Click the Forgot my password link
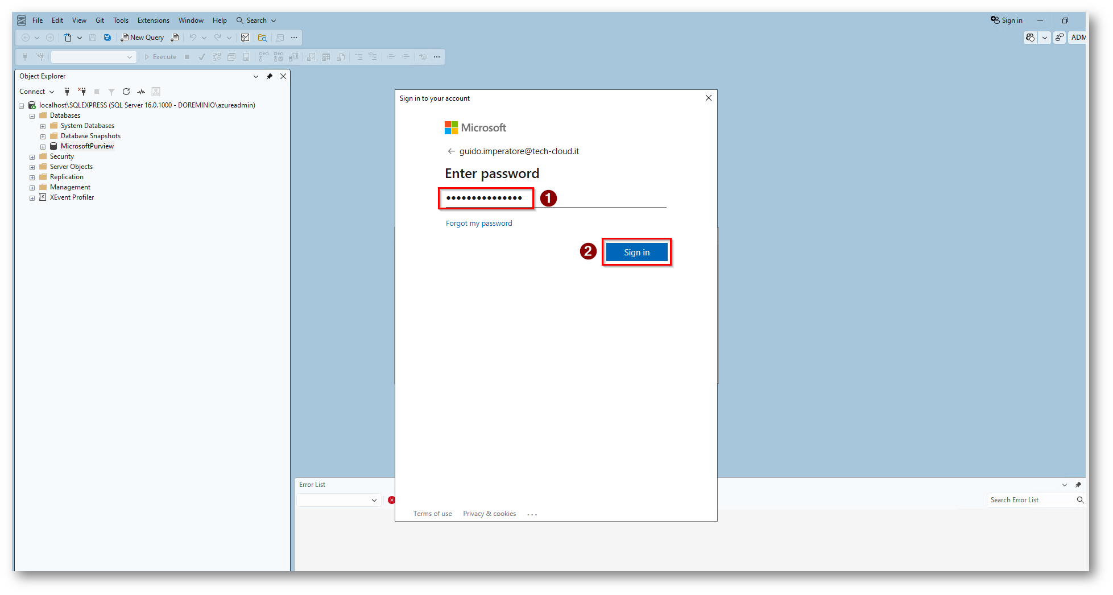Viewport: 1113px width, 595px height. pos(479,224)
